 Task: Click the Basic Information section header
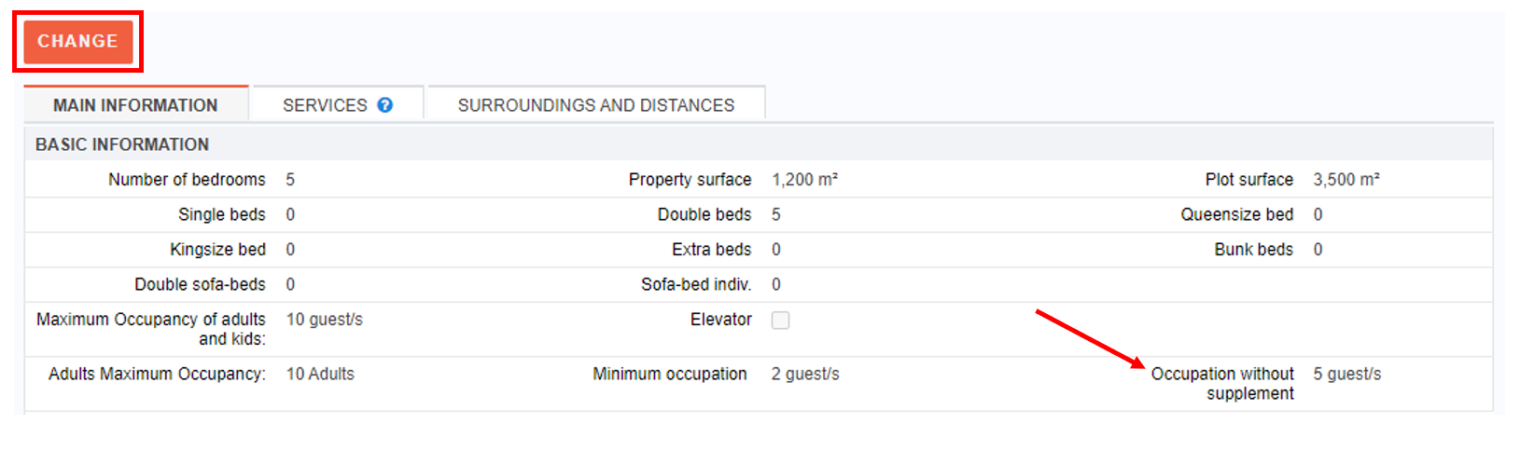[x=122, y=144]
